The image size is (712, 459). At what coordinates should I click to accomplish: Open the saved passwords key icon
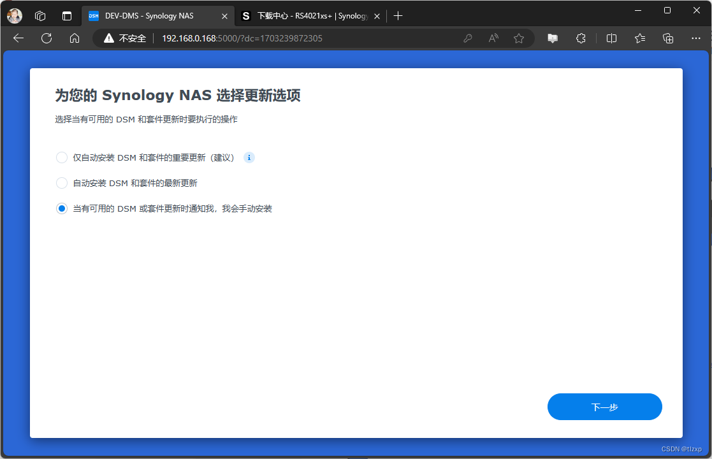(x=468, y=38)
